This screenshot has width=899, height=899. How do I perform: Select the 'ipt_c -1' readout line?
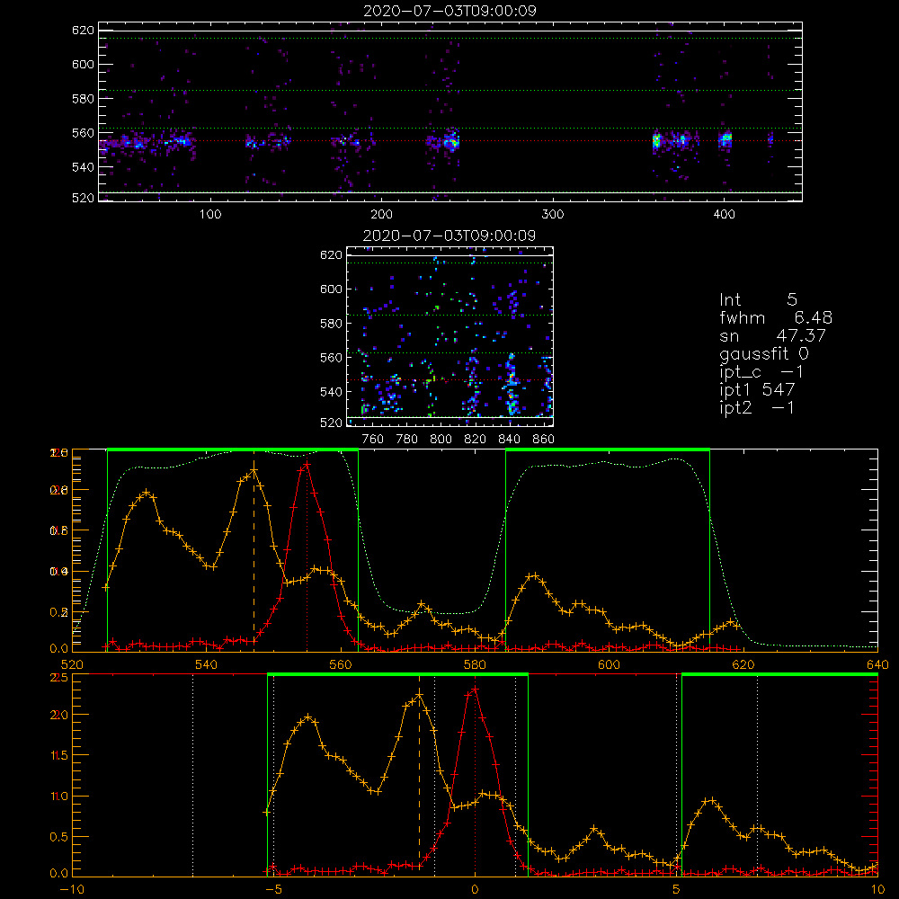(761, 372)
